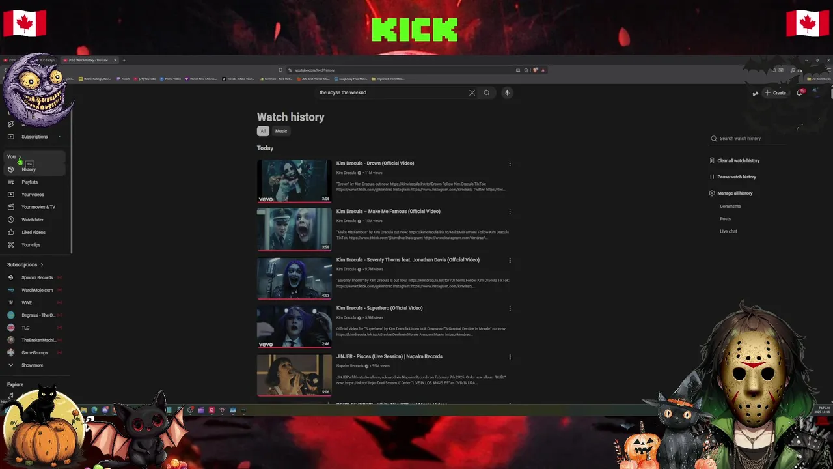Open the Posts history link
This screenshot has width=833, height=469.
725,219
